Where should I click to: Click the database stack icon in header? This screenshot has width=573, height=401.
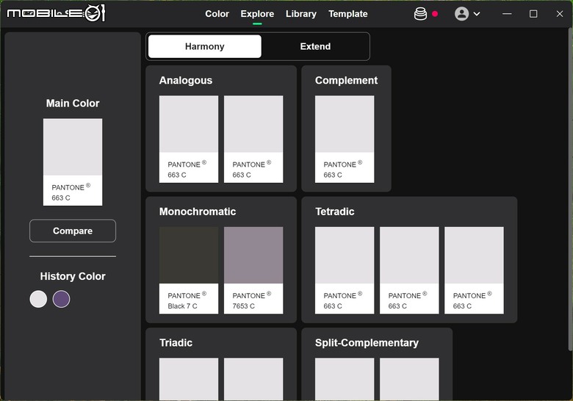click(420, 14)
